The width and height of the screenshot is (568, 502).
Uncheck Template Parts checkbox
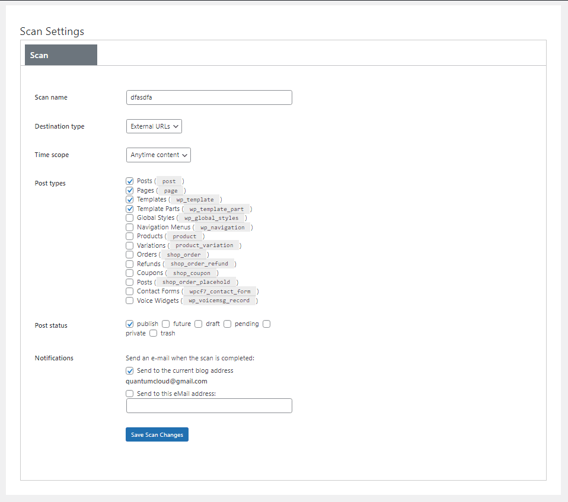pyautogui.click(x=130, y=209)
